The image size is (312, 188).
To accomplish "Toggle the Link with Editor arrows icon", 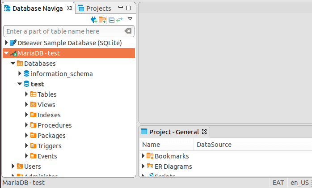I will click(119, 20).
